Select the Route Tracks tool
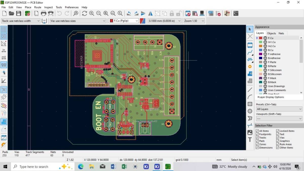 click(x=250, y=53)
